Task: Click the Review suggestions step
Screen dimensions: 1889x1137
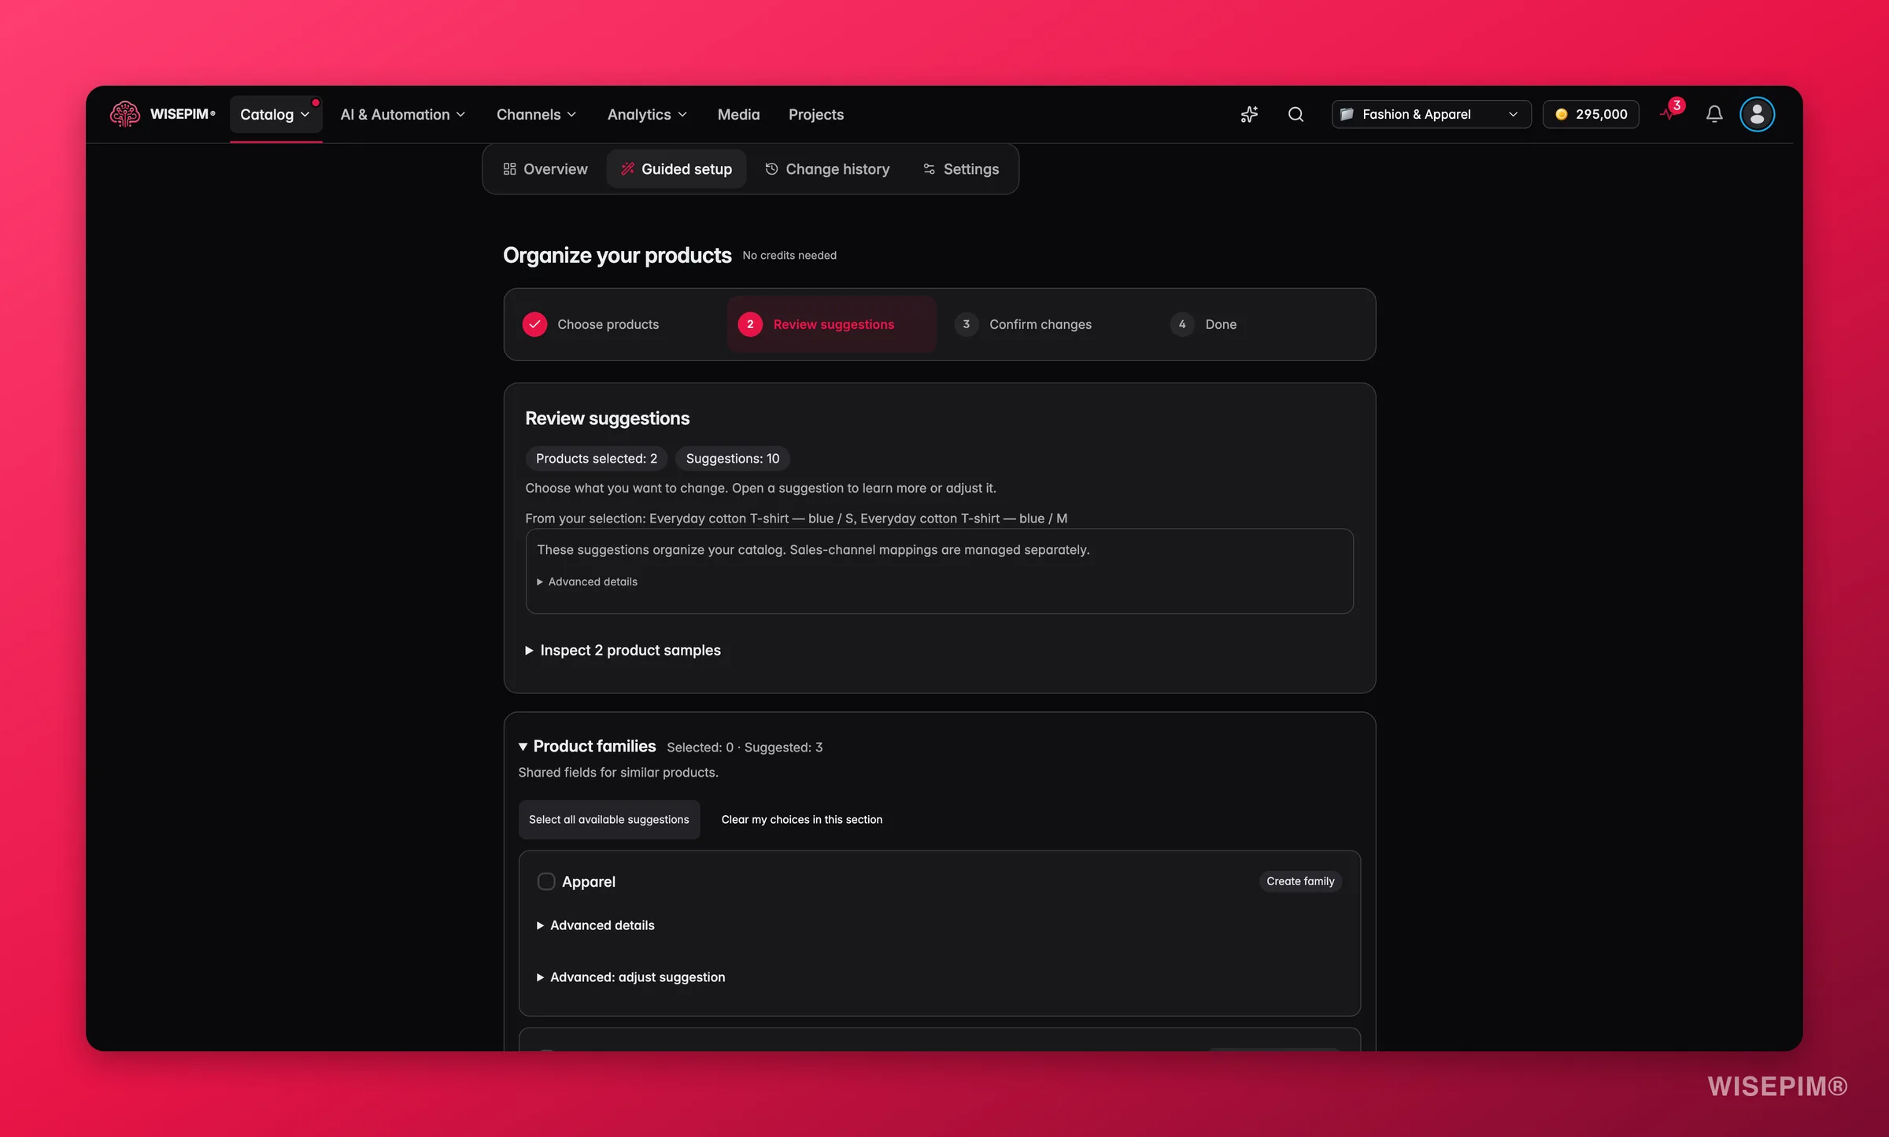Action: point(831,324)
